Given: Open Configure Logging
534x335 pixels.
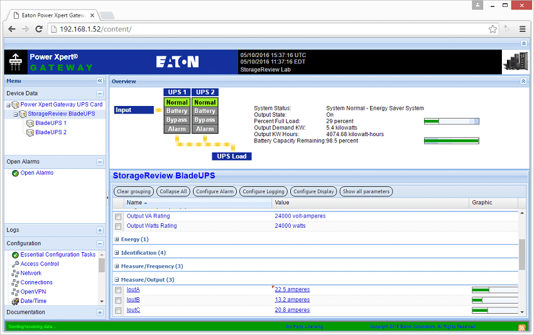Looking at the screenshot, I should (264, 191).
